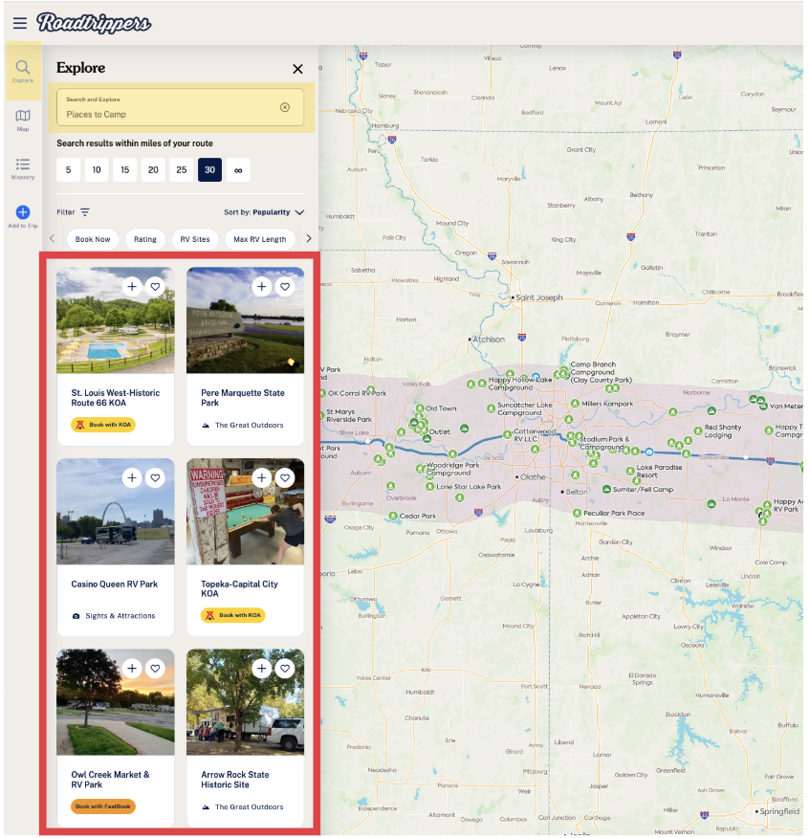This screenshot has width=809, height=838.
Task: Click the Red Shanty Lodging map pin
Action: coord(698,430)
